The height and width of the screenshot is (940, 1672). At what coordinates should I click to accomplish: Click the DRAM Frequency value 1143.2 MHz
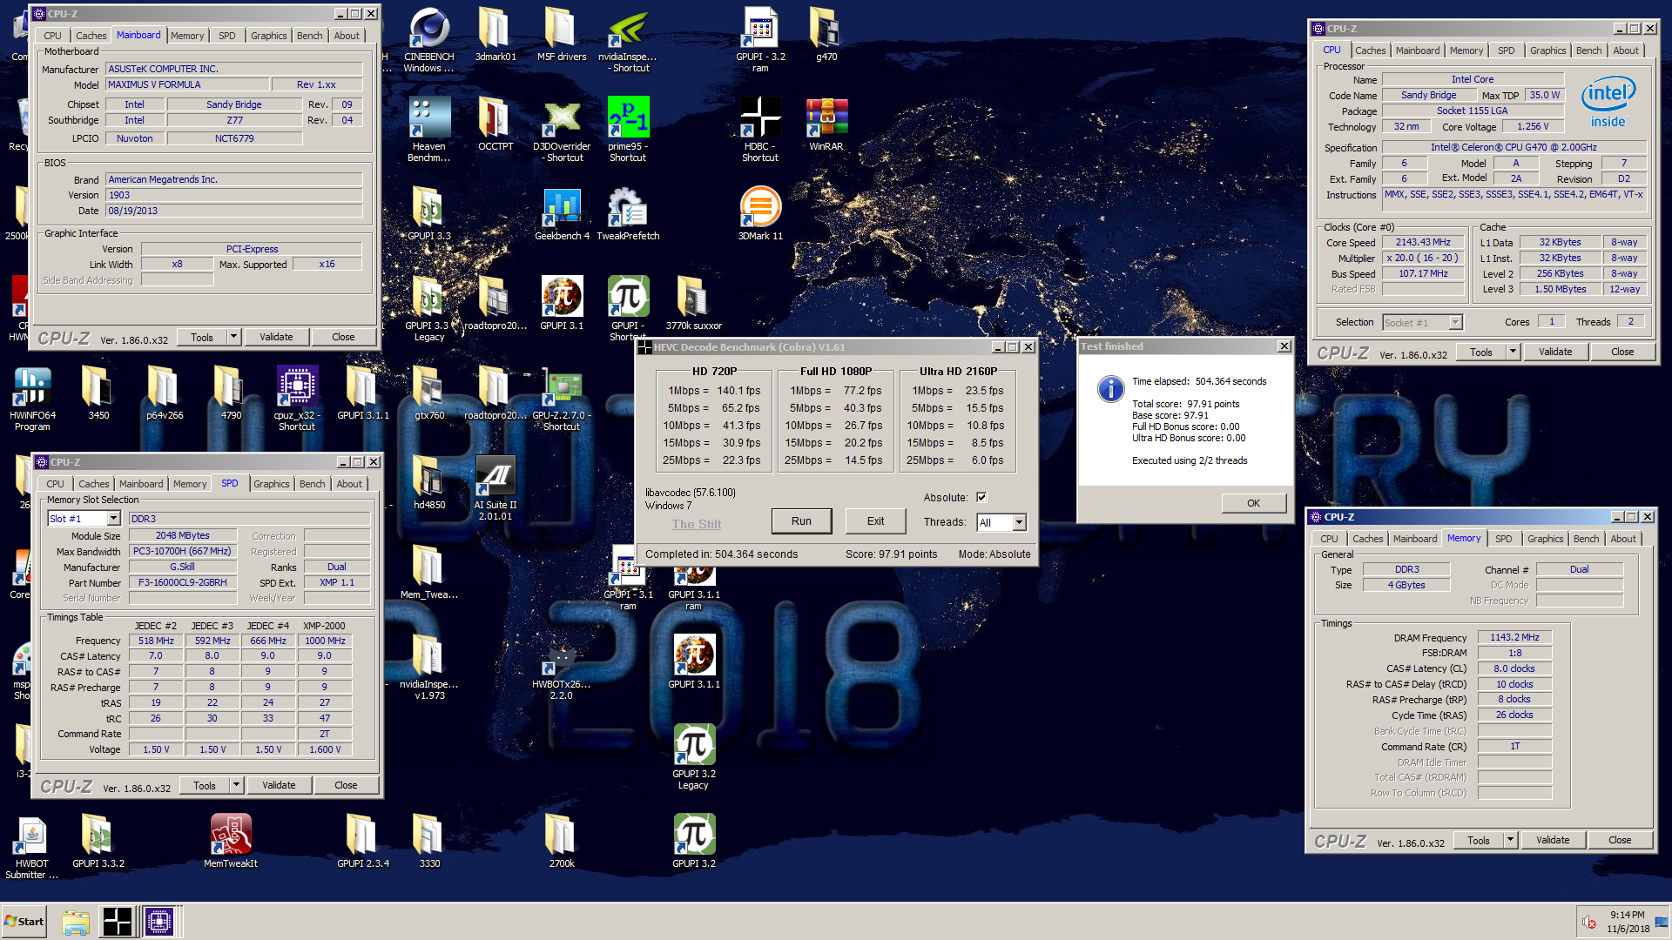click(1514, 637)
